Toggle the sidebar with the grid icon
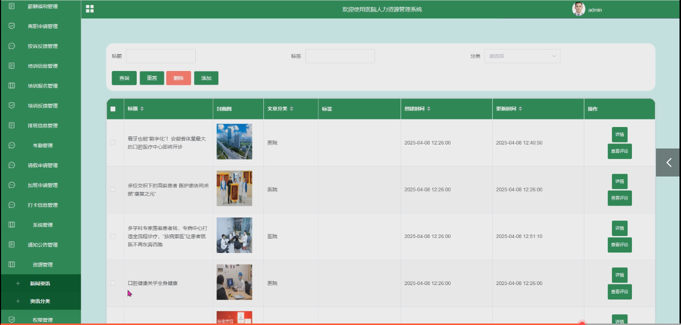Screen dimensions: 681x325 [90, 9]
